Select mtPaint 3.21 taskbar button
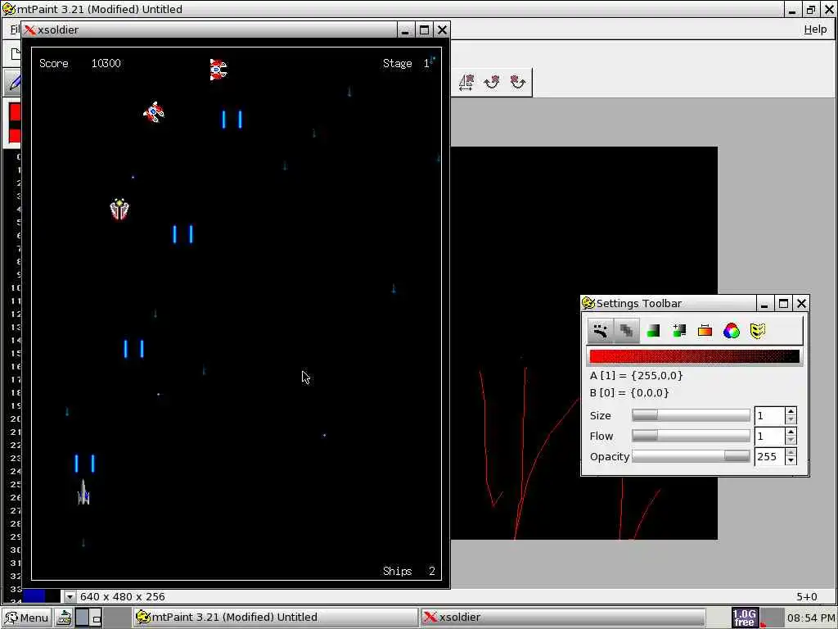838x629 pixels. [275, 618]
